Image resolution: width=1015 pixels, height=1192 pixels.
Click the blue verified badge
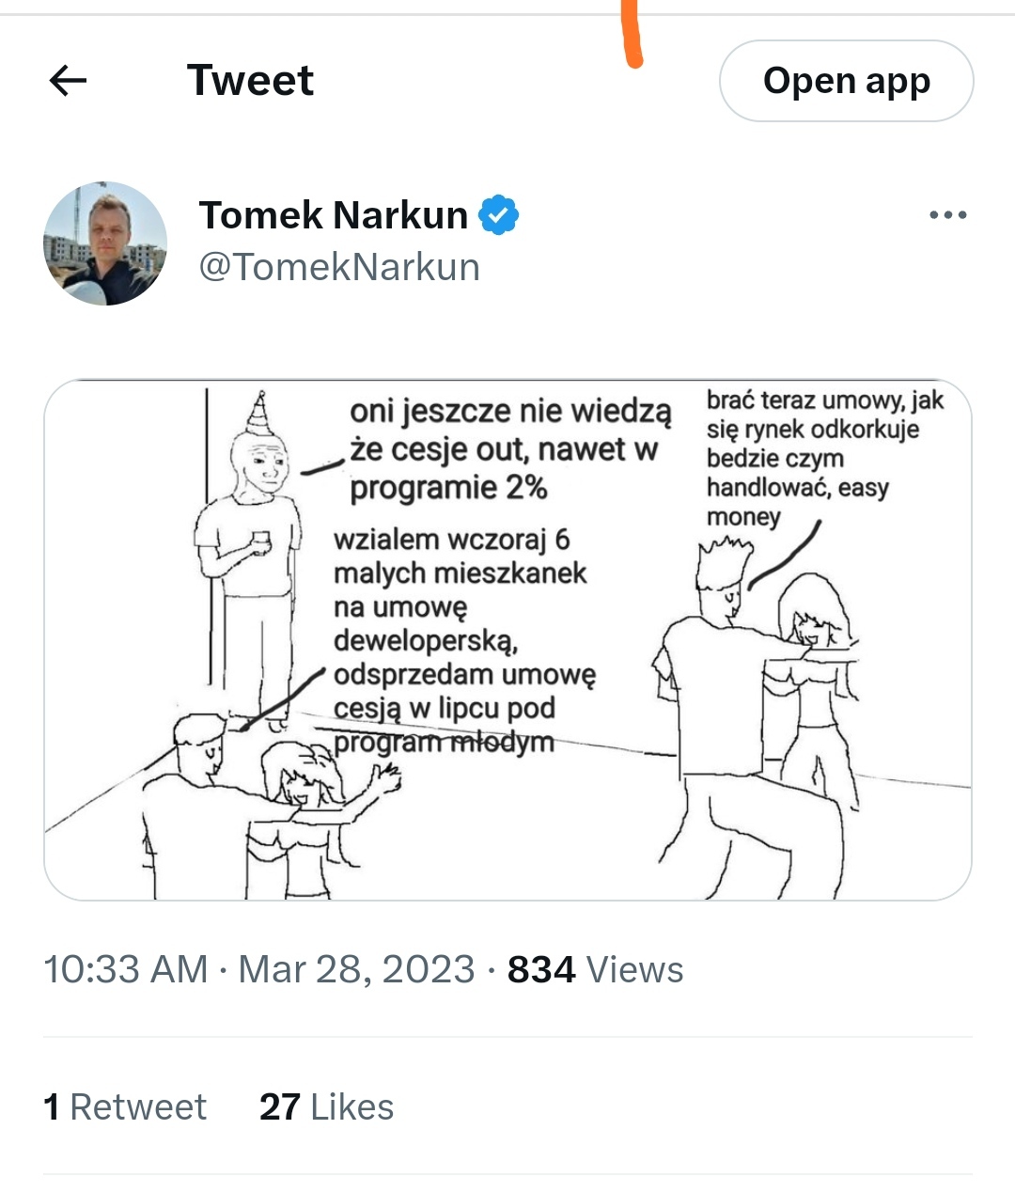(498, 215)
